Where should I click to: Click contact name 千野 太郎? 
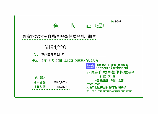(117, 81)
